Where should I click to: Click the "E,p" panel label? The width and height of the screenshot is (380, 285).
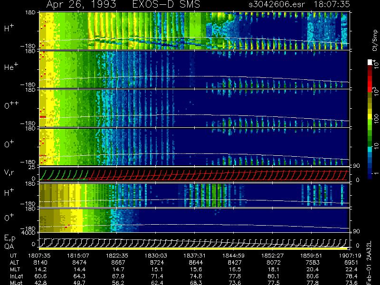point(9,238)
